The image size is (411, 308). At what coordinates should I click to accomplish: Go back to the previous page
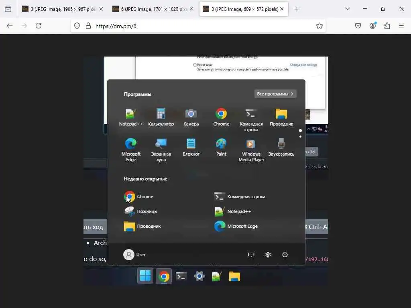pos(10,26)
